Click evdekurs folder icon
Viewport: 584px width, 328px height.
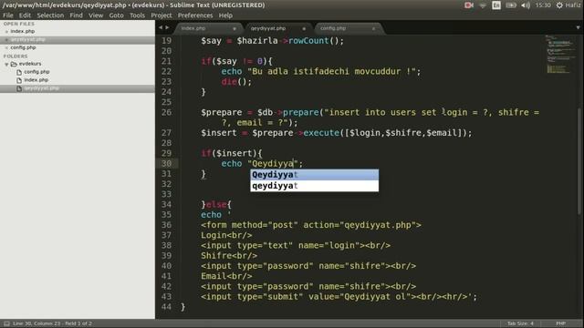click(14, 64)
